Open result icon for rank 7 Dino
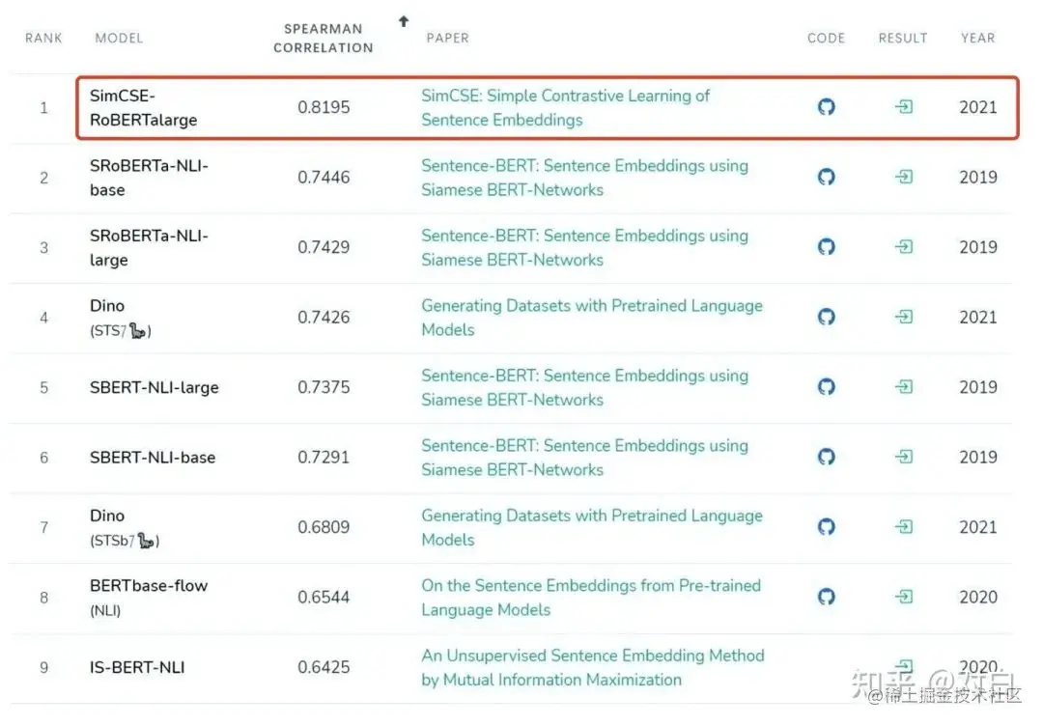 903,527
